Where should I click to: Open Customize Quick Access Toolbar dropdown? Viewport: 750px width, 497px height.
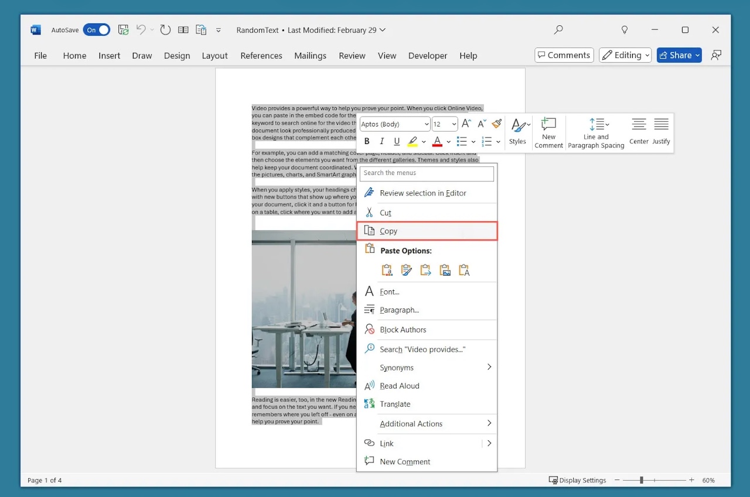coord(219,30)
